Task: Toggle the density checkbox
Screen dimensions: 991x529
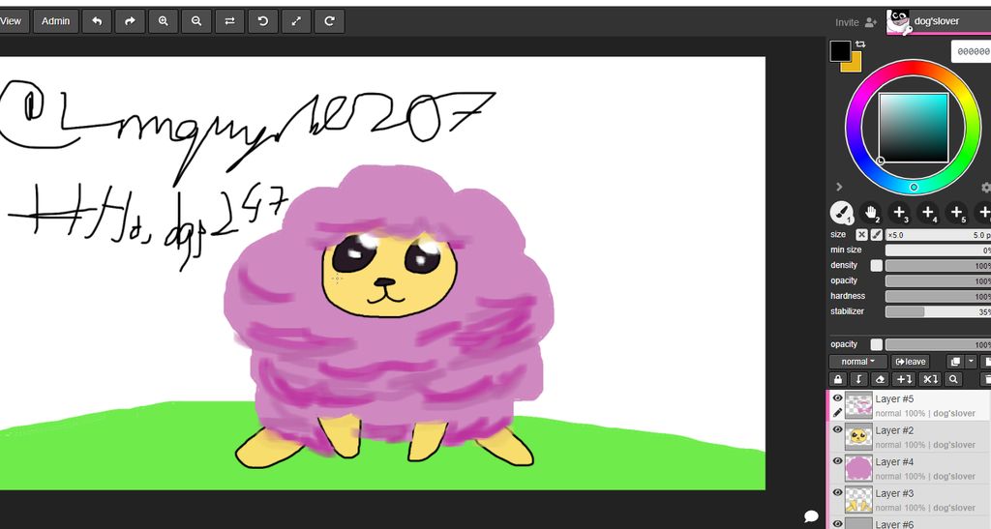Action: [876, 266]
